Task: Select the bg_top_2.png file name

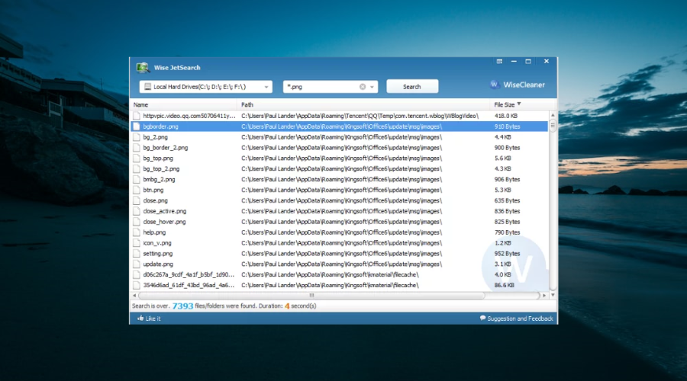Action: click(161, 169)
